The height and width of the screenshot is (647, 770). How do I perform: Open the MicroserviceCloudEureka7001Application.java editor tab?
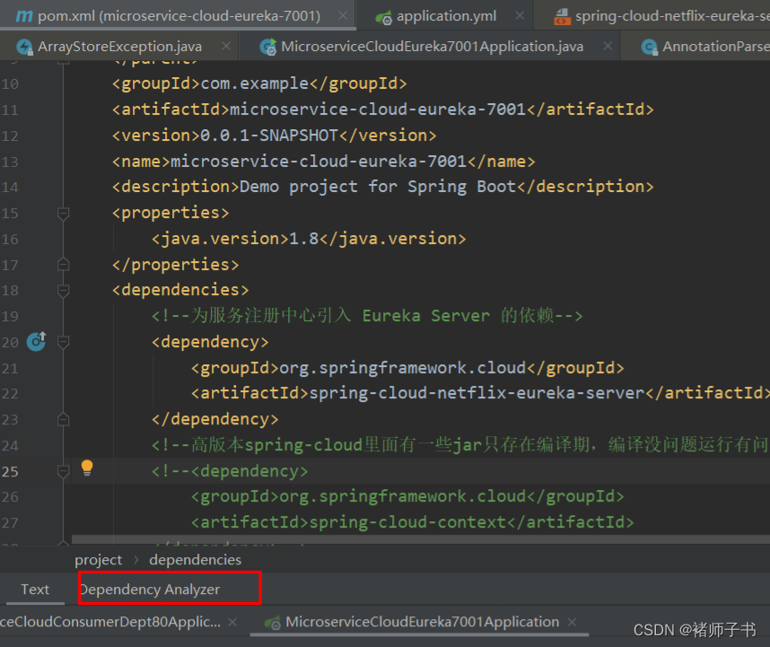432,47
